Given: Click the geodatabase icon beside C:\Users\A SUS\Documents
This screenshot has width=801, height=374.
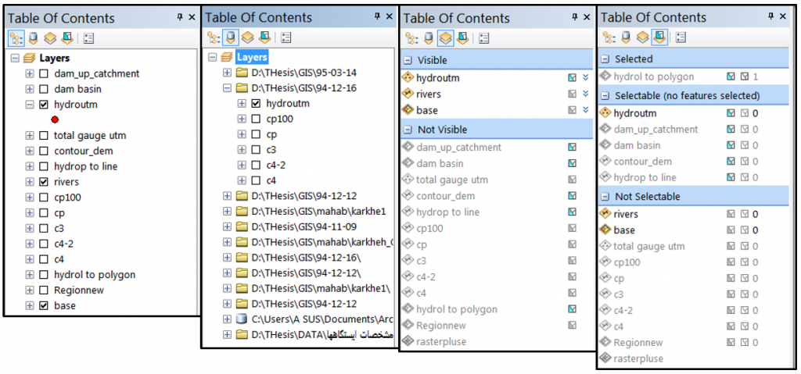Looking at the screenshot, I should [x=242, y=319].
